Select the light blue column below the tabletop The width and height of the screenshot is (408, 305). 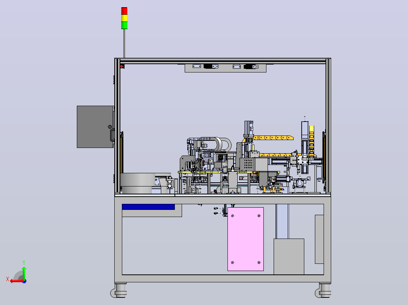[282, 222]
